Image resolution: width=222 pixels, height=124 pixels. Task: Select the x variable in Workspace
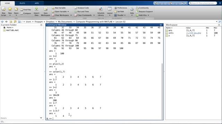coord(169,36)
